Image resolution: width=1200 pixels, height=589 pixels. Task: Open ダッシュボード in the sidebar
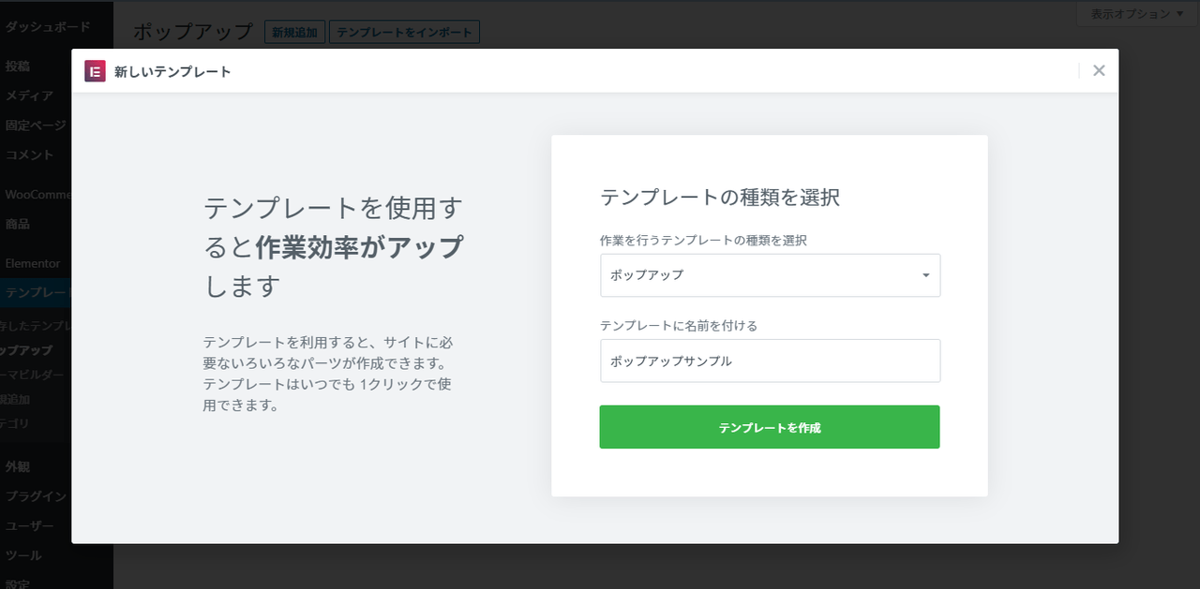click(x=48, y=26)
